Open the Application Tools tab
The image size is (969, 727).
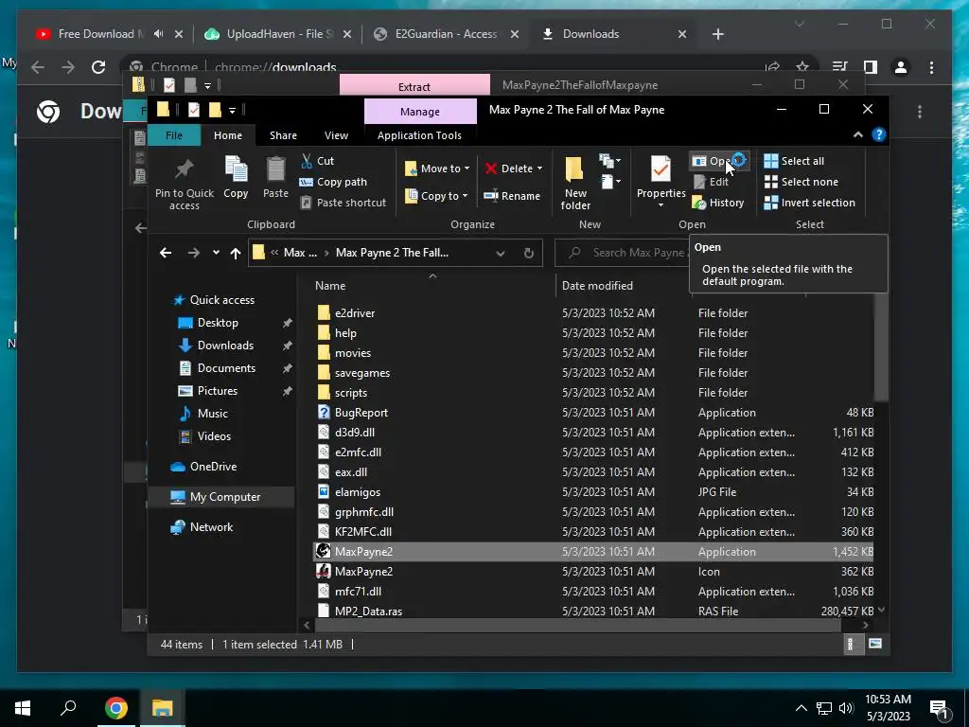click(x=419, y=134)
